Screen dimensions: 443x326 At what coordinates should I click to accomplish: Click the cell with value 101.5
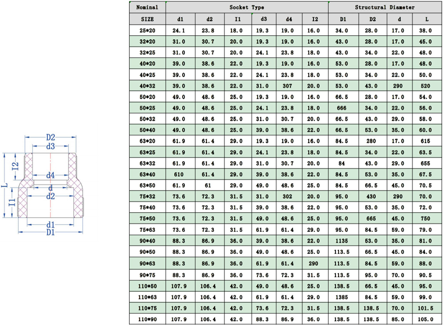(426, 308)
